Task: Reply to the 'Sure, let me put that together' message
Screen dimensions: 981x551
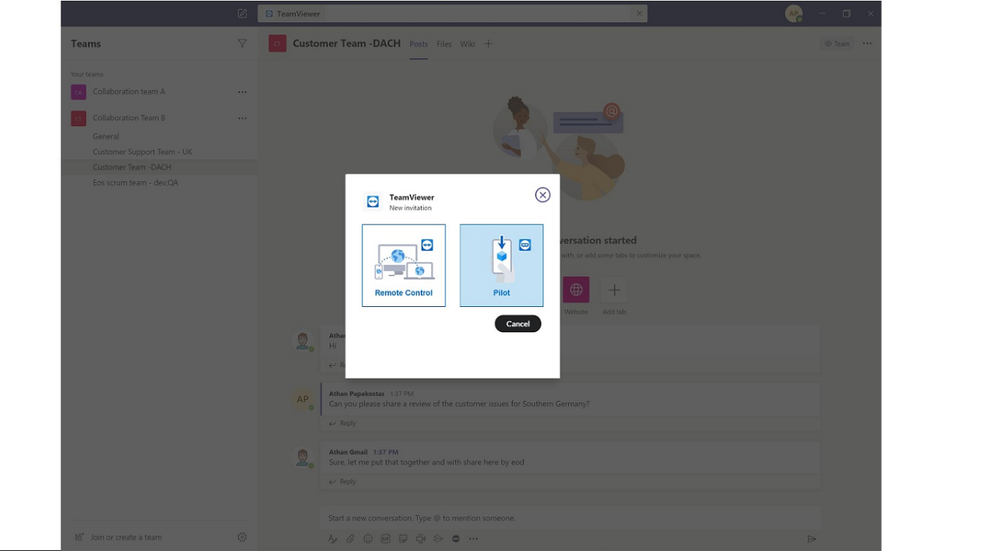Action: pos(343,481)
